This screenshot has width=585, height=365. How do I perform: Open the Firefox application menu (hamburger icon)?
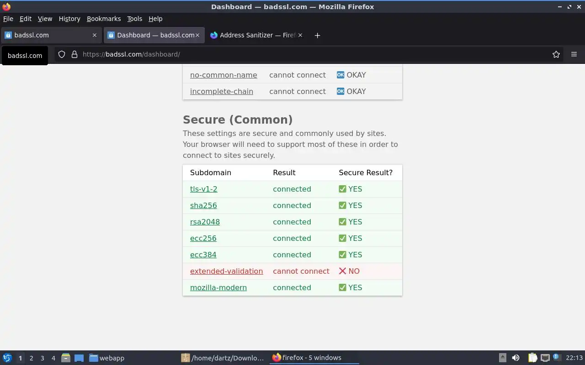coord(574,54)
